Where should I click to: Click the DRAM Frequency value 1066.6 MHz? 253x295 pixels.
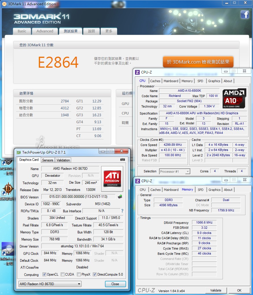[x=204, y=222]
